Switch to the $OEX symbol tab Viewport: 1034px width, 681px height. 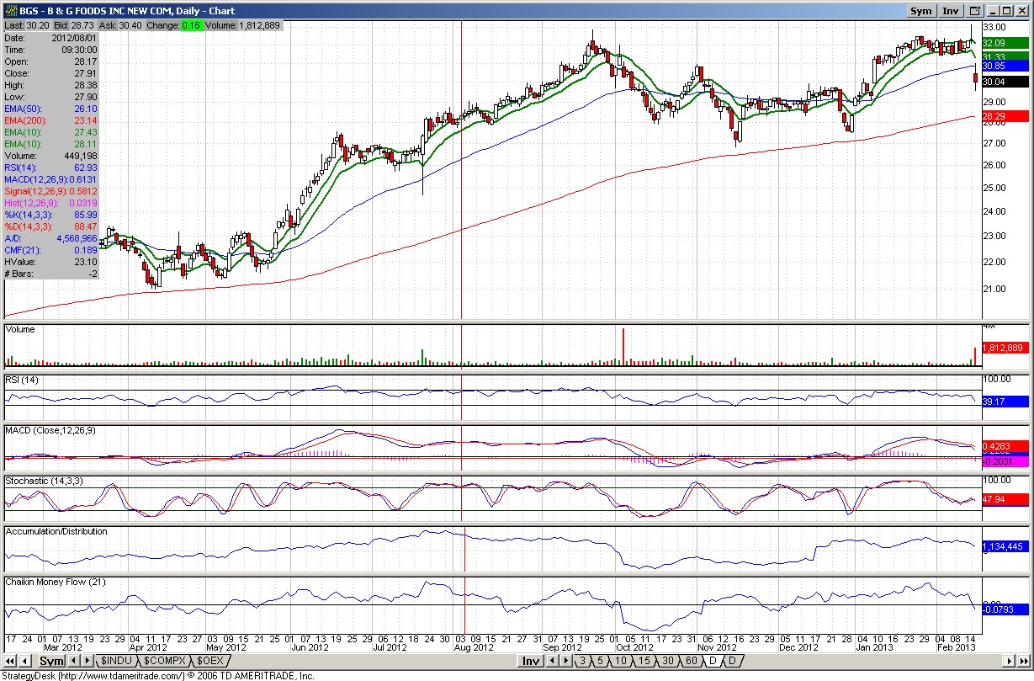pos(210,662)
